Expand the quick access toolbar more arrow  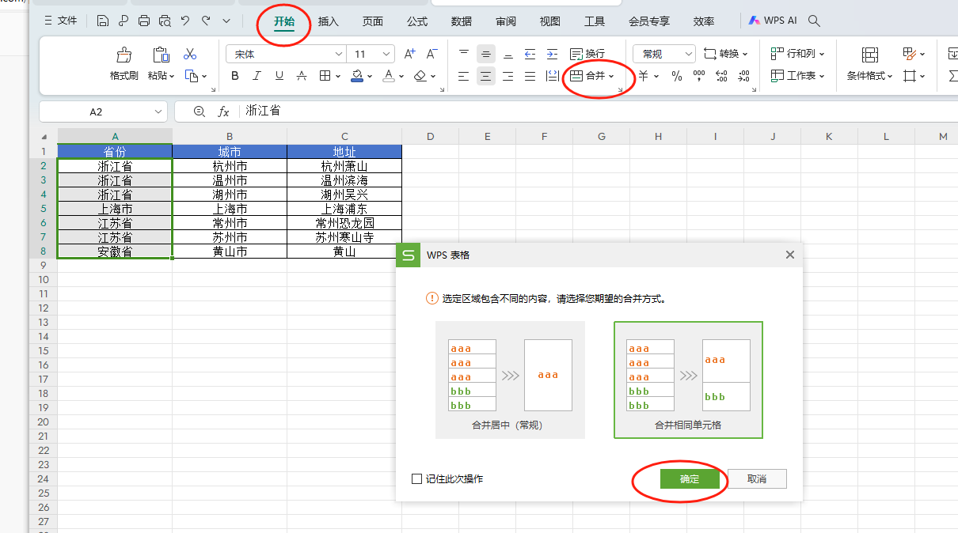pos(227,21)
